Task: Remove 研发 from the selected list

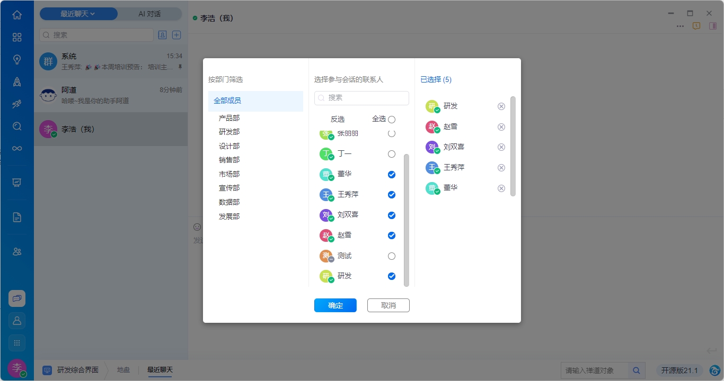Action: (501, 106)
